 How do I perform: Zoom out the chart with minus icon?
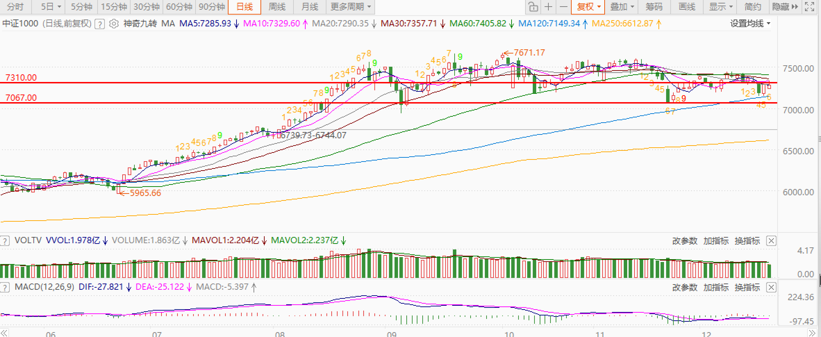coord(564,7)
